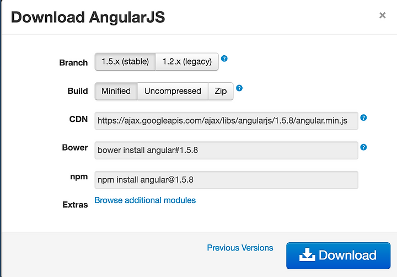Screen dimensions: 397x277
Task: Choose the Minified build
Action: click(116, 91)
